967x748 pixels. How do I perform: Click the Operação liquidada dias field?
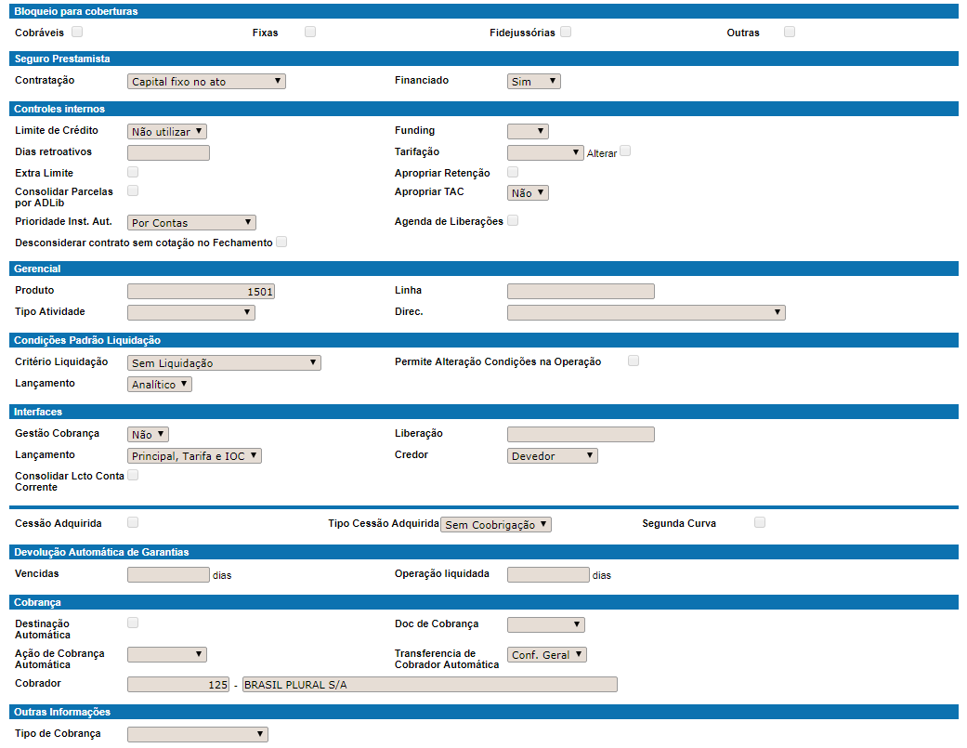[x=548, y=575]
